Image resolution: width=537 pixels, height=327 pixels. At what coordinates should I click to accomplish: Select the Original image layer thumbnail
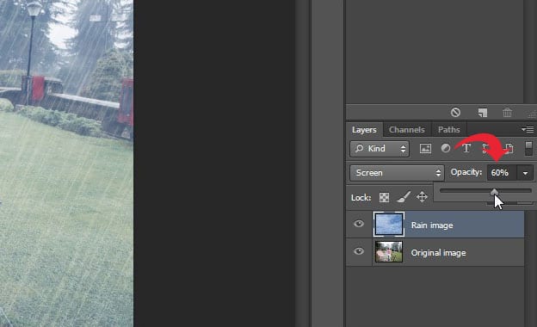point(389,251)
